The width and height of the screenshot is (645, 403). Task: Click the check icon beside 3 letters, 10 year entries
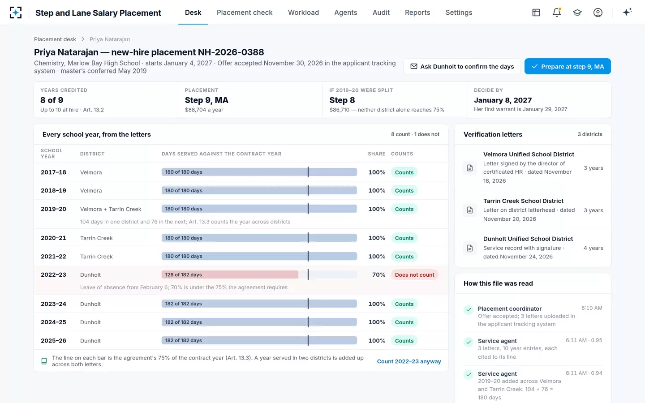coord(469,342)
